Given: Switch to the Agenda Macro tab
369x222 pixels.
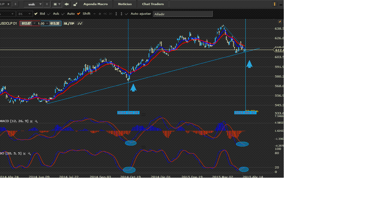Looking at the screenshot, I should [95, 4].
